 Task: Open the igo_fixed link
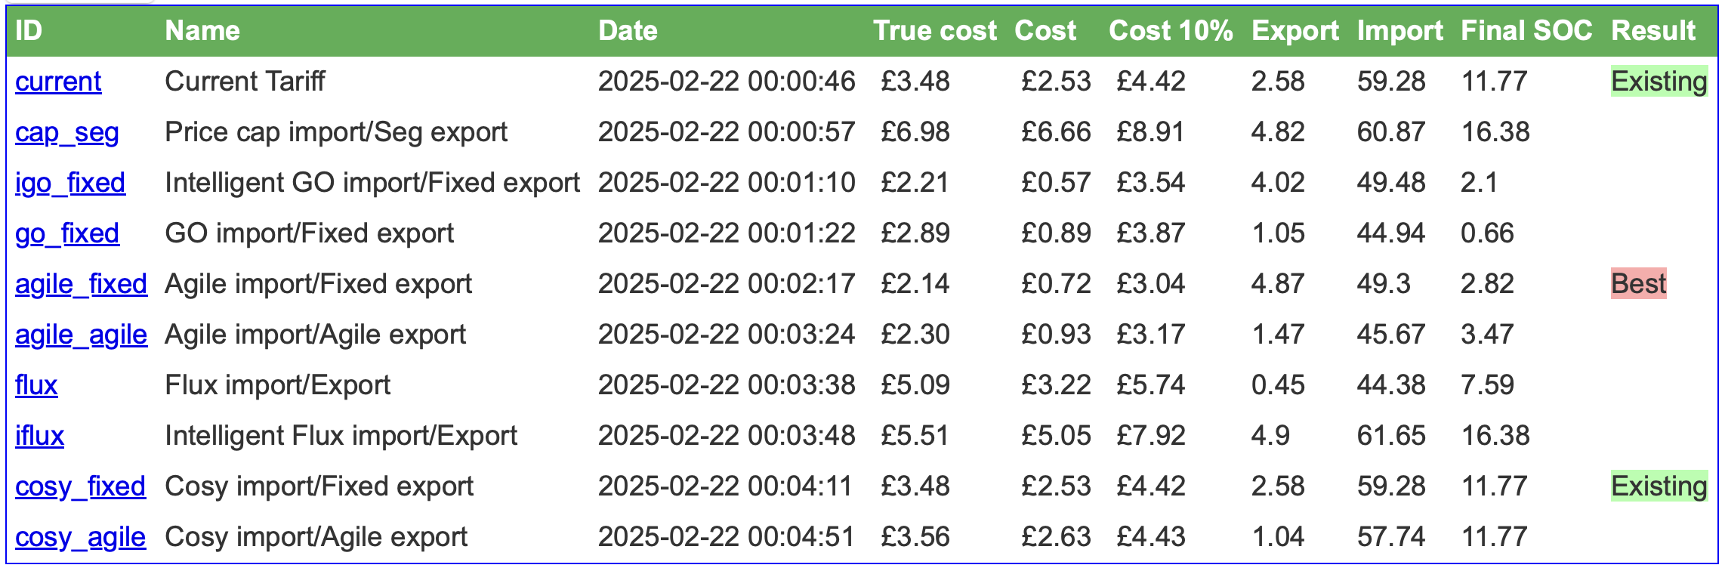coord(70,183)
